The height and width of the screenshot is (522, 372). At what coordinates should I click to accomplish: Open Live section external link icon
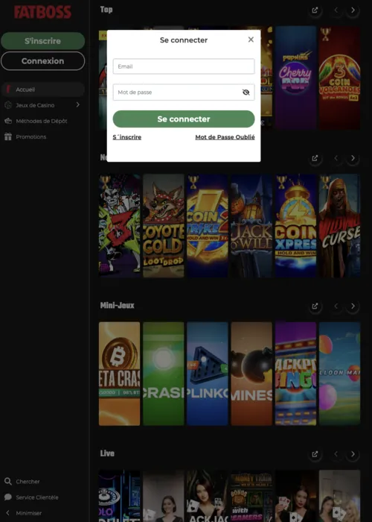click(315, 454)
